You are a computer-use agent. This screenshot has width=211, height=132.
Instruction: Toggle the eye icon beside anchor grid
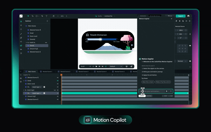(x=190, y=46)
